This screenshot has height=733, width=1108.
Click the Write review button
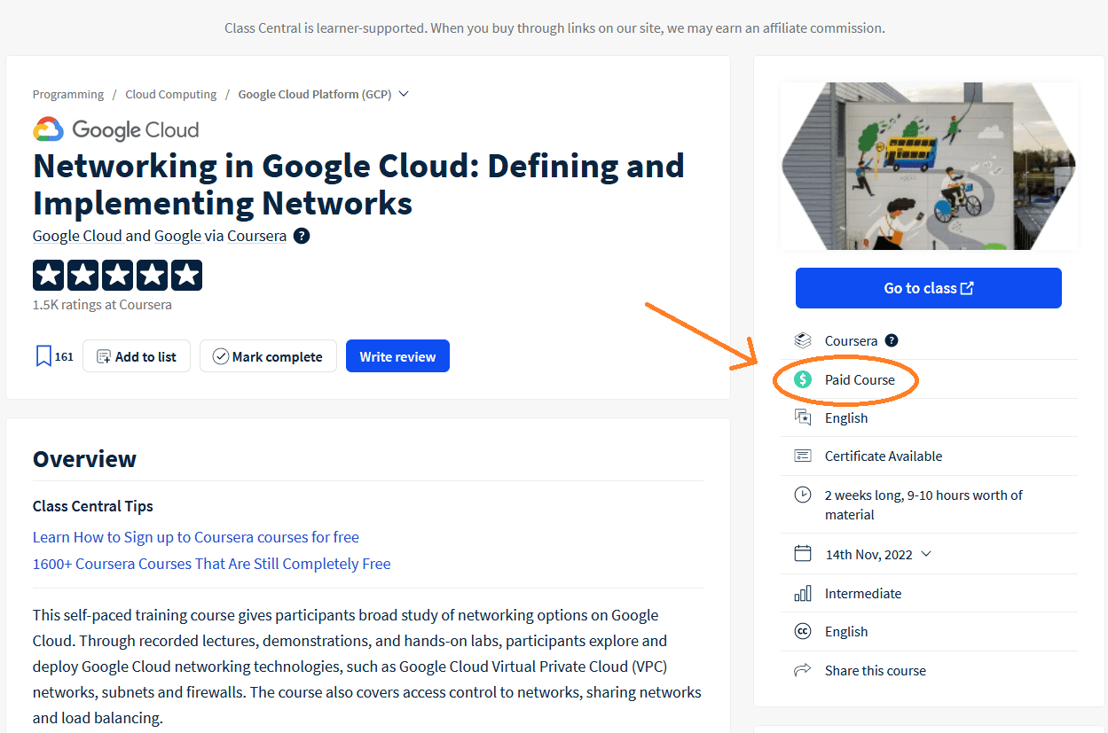(397, 356)
